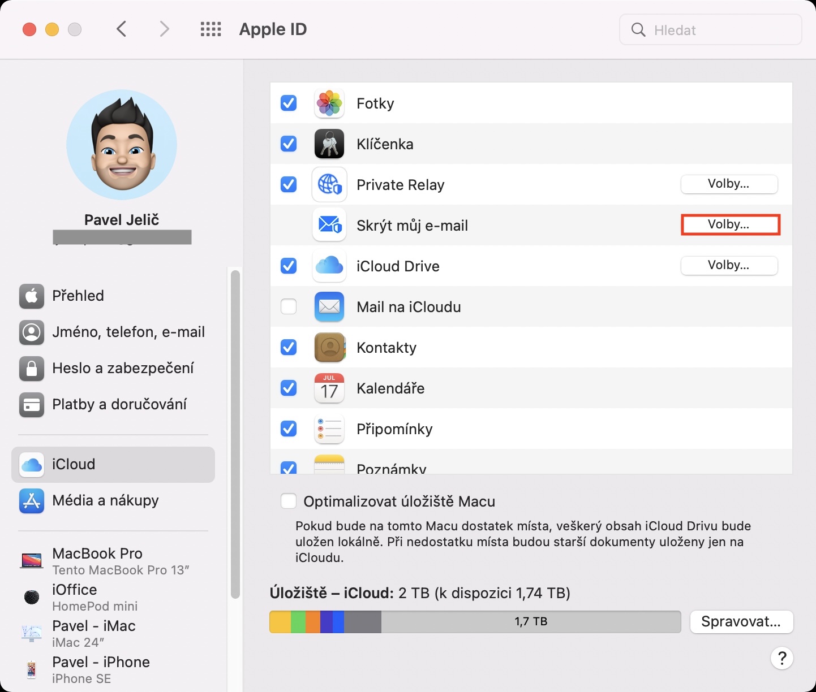Click the Spravovat storage button
The height and width of the screenshot is (692, 816).
pos(741,622)
